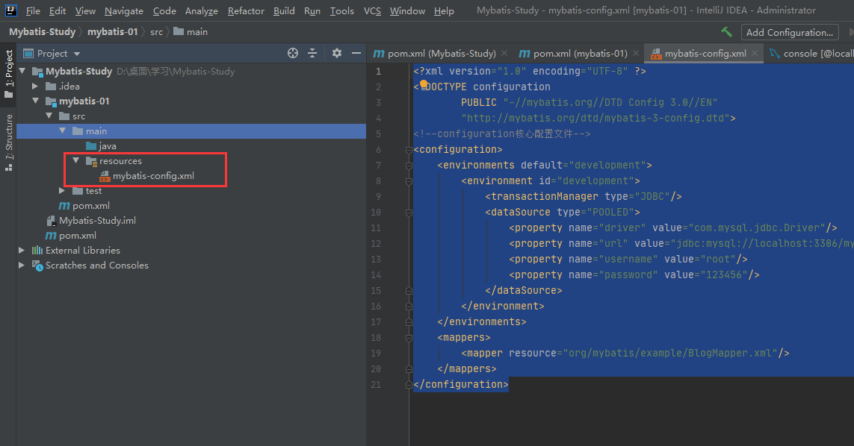The width and height of the screenshot is (854, 446).
Task: Open the Help menu
Action: (x=444, y=11)
